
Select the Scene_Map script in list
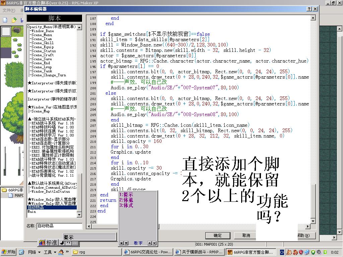coord(40,111)
